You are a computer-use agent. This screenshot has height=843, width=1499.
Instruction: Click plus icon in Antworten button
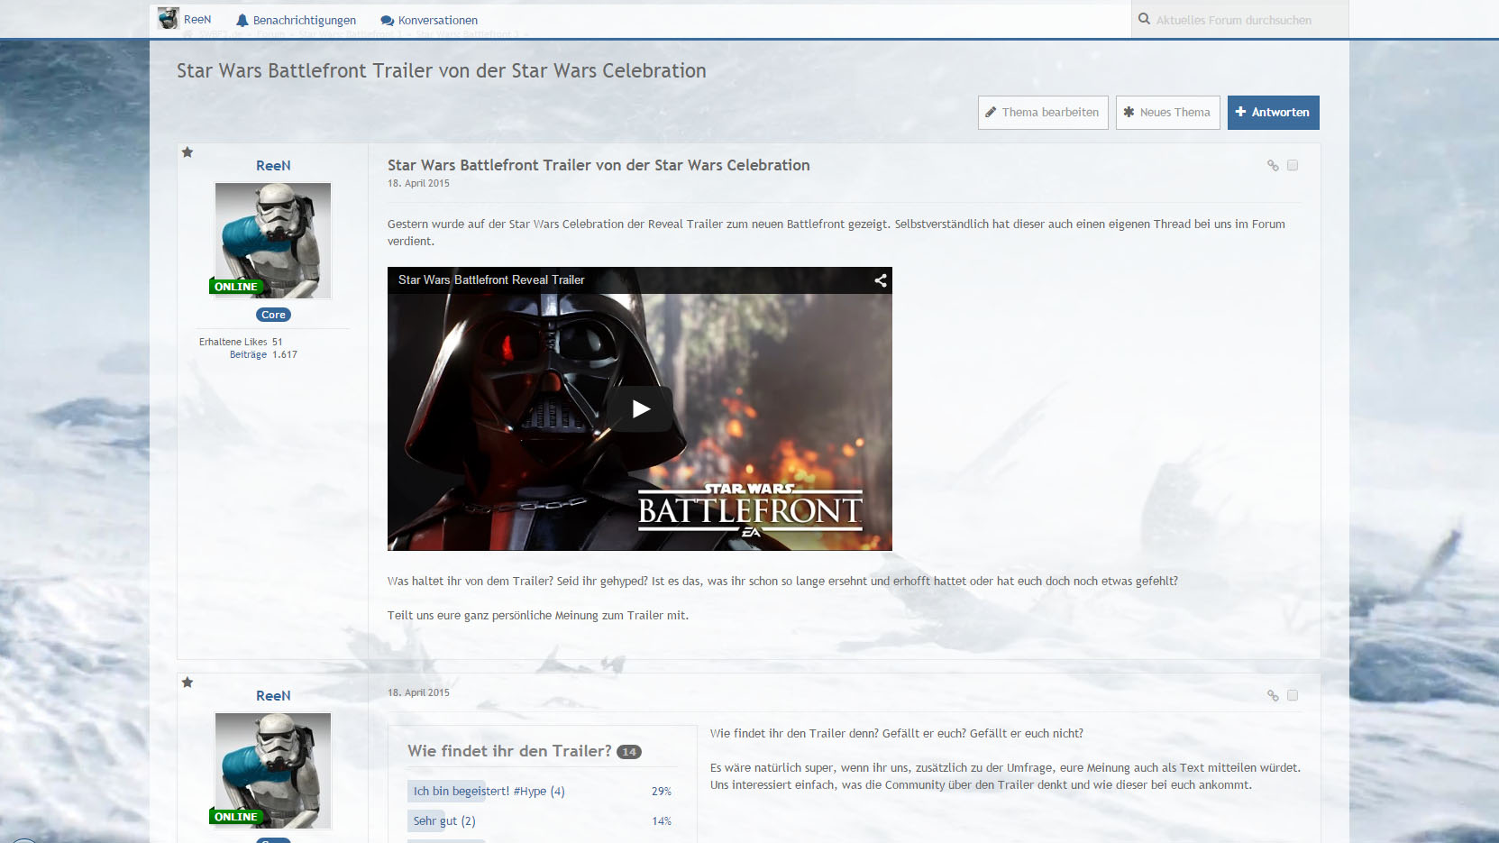[x=1240, y=112]
